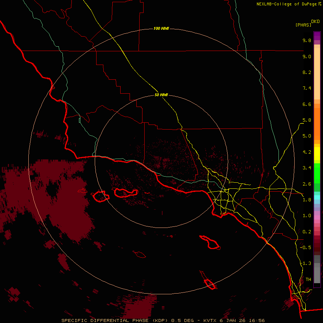Select the 9.8 value on the color scale
This screenshot has height=323, width=323.
(307, 40)
